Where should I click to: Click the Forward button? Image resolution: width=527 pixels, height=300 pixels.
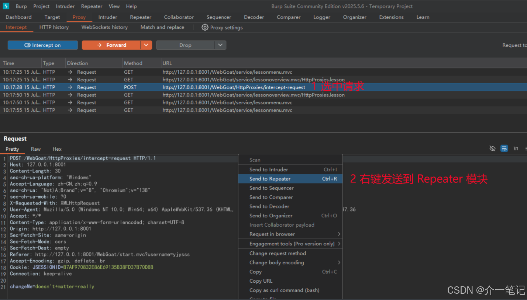click(111, 45)
